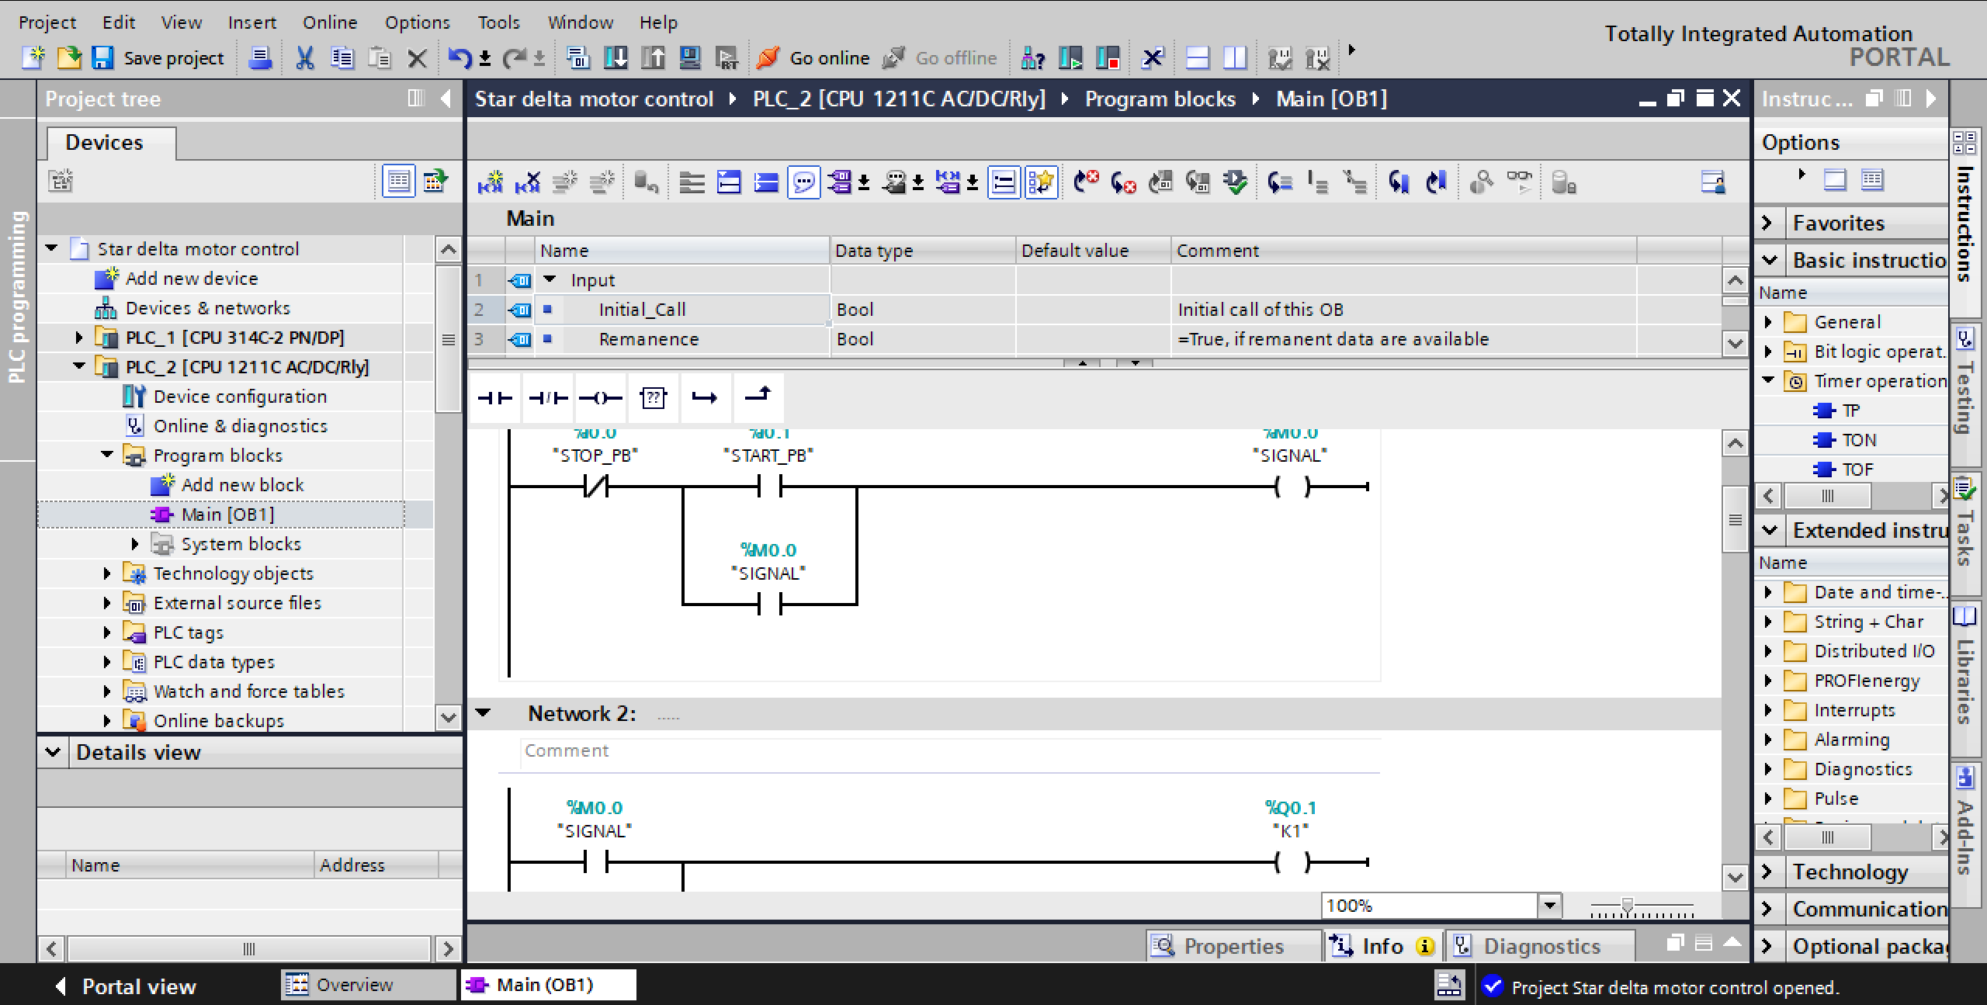Click the Upload from device icon
This screenshot has height=1005, width=1987.
tap(653, 58)
